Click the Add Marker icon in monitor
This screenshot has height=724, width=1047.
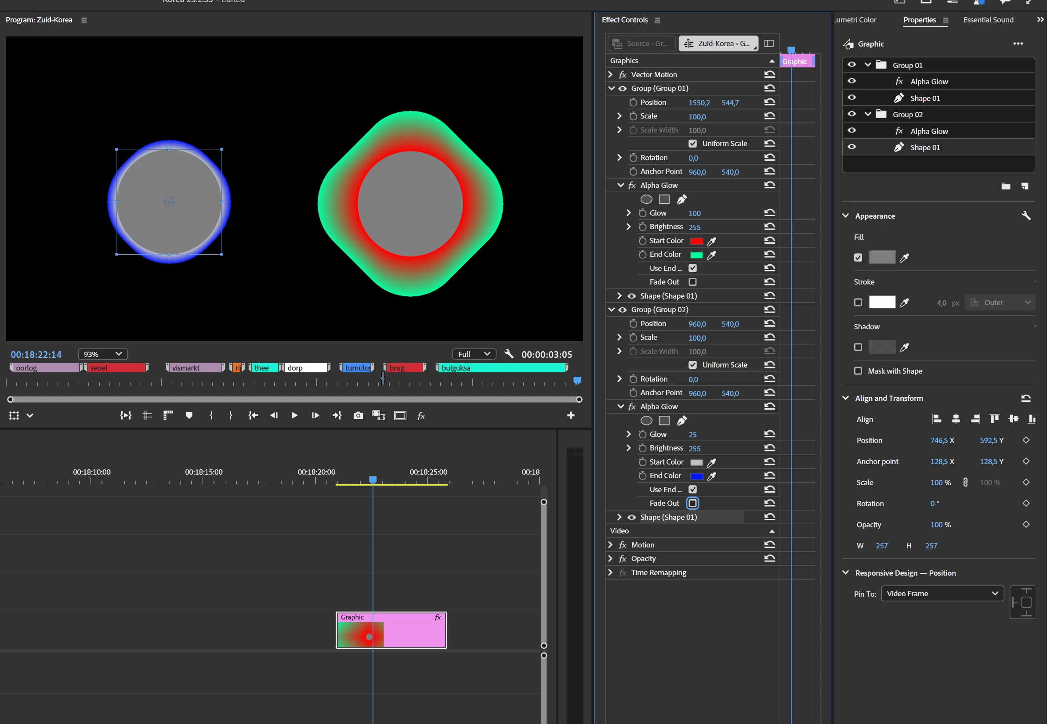(189, 415)
